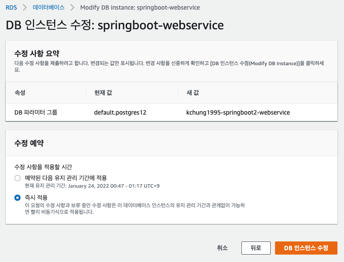Image resolution: width=344 pixels, height=262 pixels.
Task: Click the 수정 사항을 적용할 시간 label
Action: click(x=43, y=167)
